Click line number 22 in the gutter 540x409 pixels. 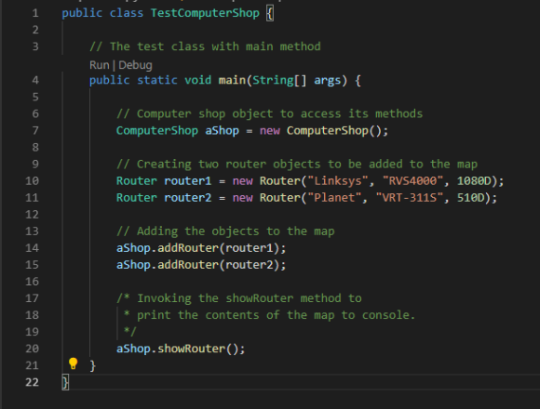[x=32, y=382]
